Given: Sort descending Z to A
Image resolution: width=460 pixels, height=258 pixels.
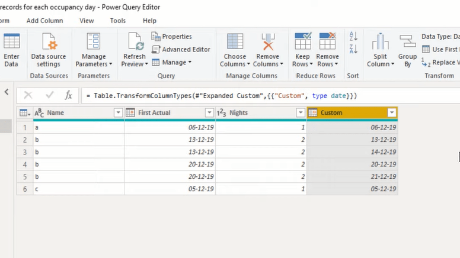Looking at the screenshot, I should point(353,49).
